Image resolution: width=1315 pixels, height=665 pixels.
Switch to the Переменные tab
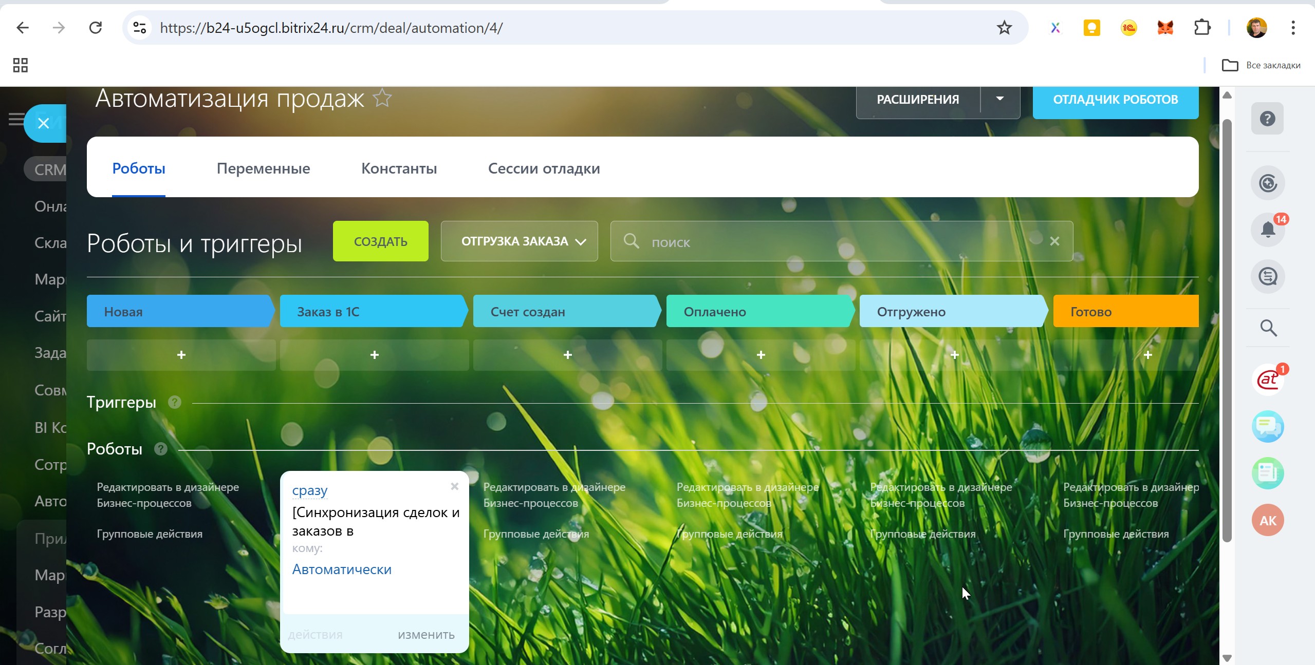pyautogui.click(x=263, y=168)
